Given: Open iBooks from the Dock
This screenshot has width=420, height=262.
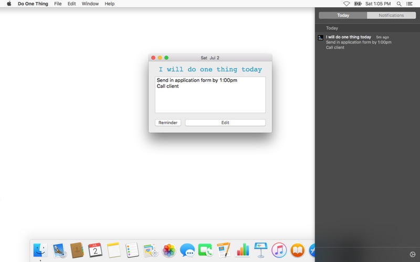Looking at the screenshot, I should point(297,250).
